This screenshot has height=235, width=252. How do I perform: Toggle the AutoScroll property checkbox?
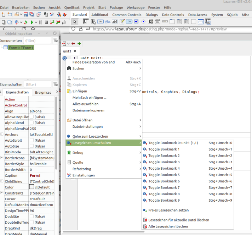pos(31,140)
